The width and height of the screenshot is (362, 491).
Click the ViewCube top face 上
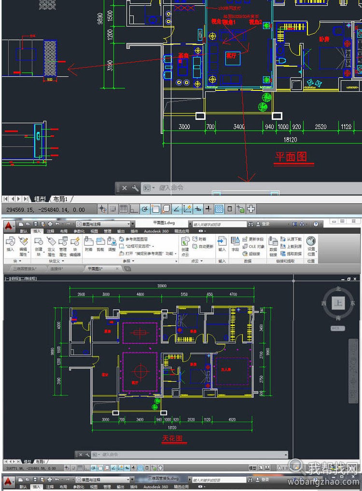(x=338, y=303)
